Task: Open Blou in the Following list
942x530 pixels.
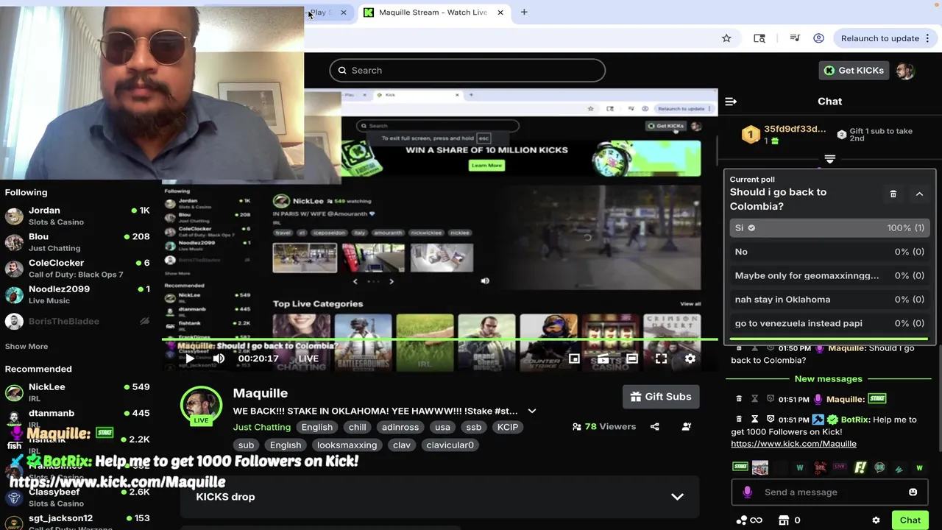Action: pos(77,243)
